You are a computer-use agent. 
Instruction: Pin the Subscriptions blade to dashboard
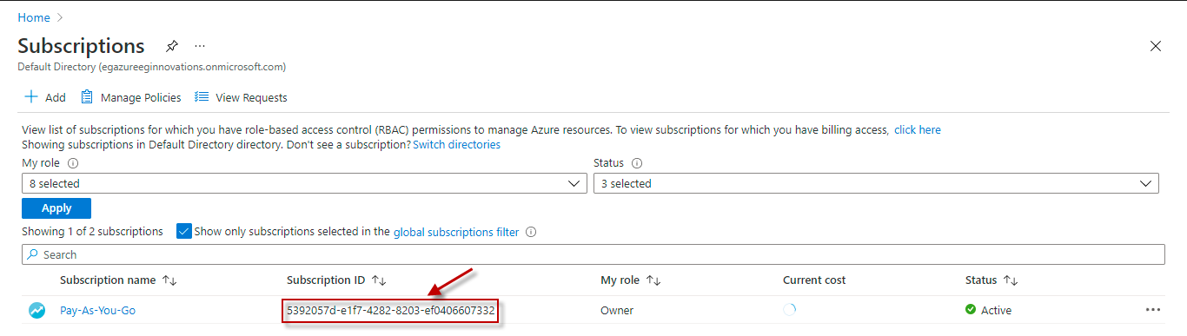pos(172,46)
